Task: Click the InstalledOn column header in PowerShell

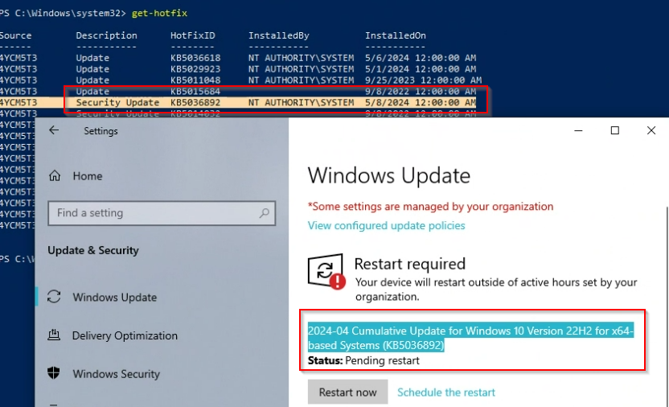Action: 396,35
